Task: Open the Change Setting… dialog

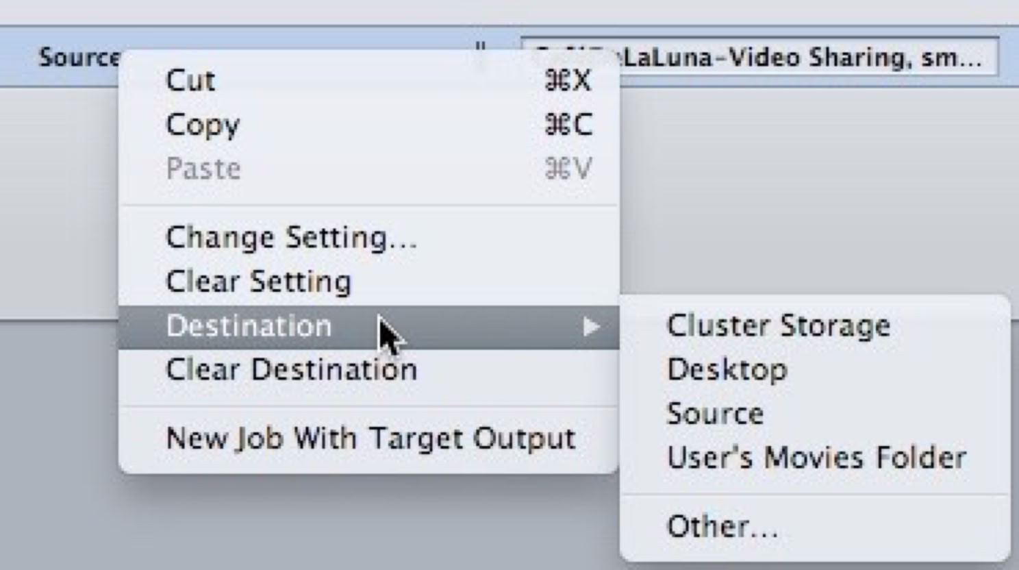Action: [291, 238]
